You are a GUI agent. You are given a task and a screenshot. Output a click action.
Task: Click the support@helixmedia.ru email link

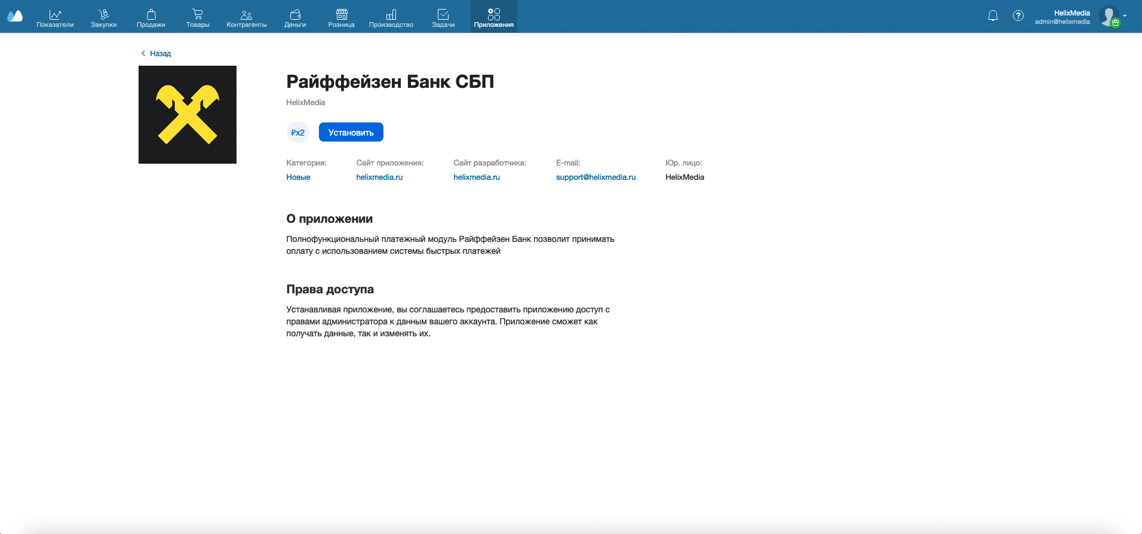pyautogui.click(x=595, y=177)
